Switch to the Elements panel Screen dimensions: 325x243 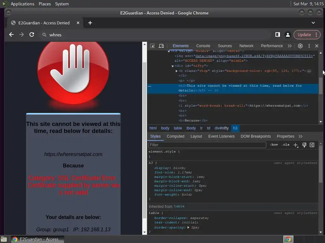(181, 46)
